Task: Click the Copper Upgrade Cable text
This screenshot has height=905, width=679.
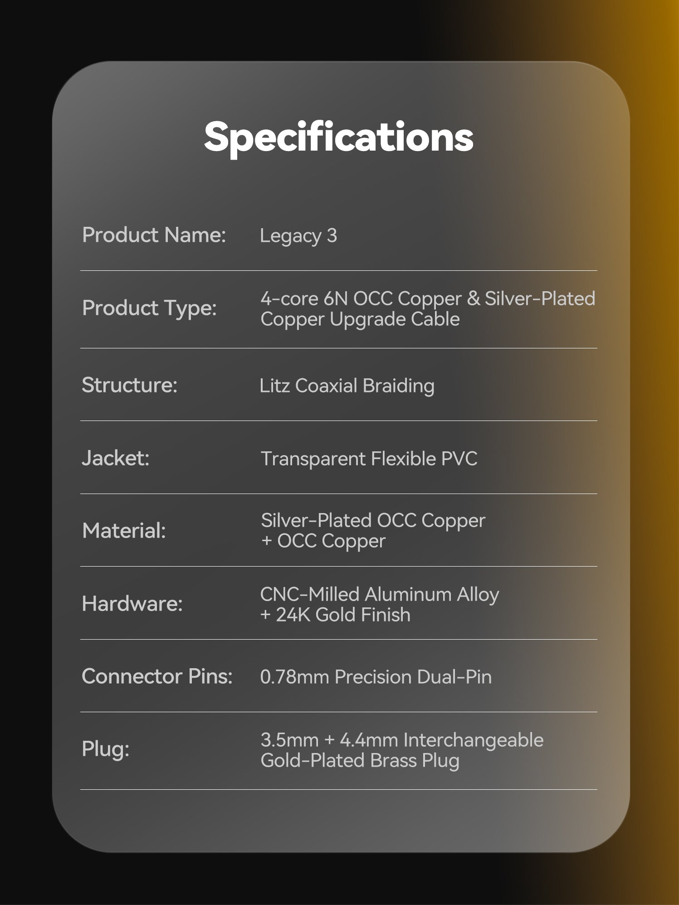Action: click(x=360, y=319)
